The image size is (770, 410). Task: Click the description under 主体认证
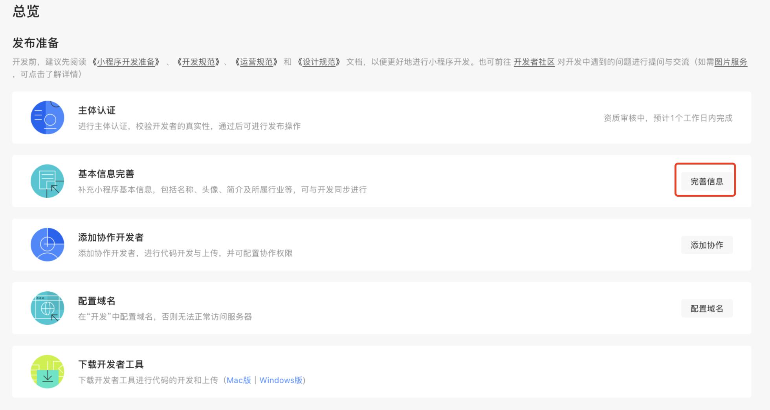click(189, 126)
